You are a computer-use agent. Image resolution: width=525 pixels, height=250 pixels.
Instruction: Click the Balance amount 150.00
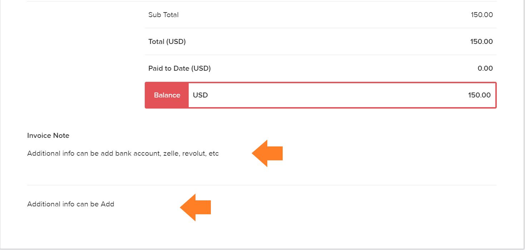479,95
